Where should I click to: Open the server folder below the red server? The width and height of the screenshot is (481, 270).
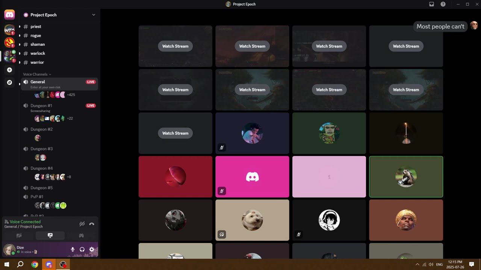pos(9,56)
